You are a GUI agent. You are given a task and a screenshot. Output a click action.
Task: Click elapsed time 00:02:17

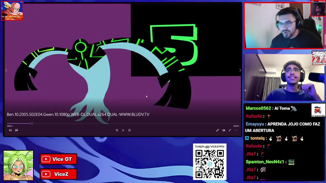pyautogui.click(x=10, y=126)
